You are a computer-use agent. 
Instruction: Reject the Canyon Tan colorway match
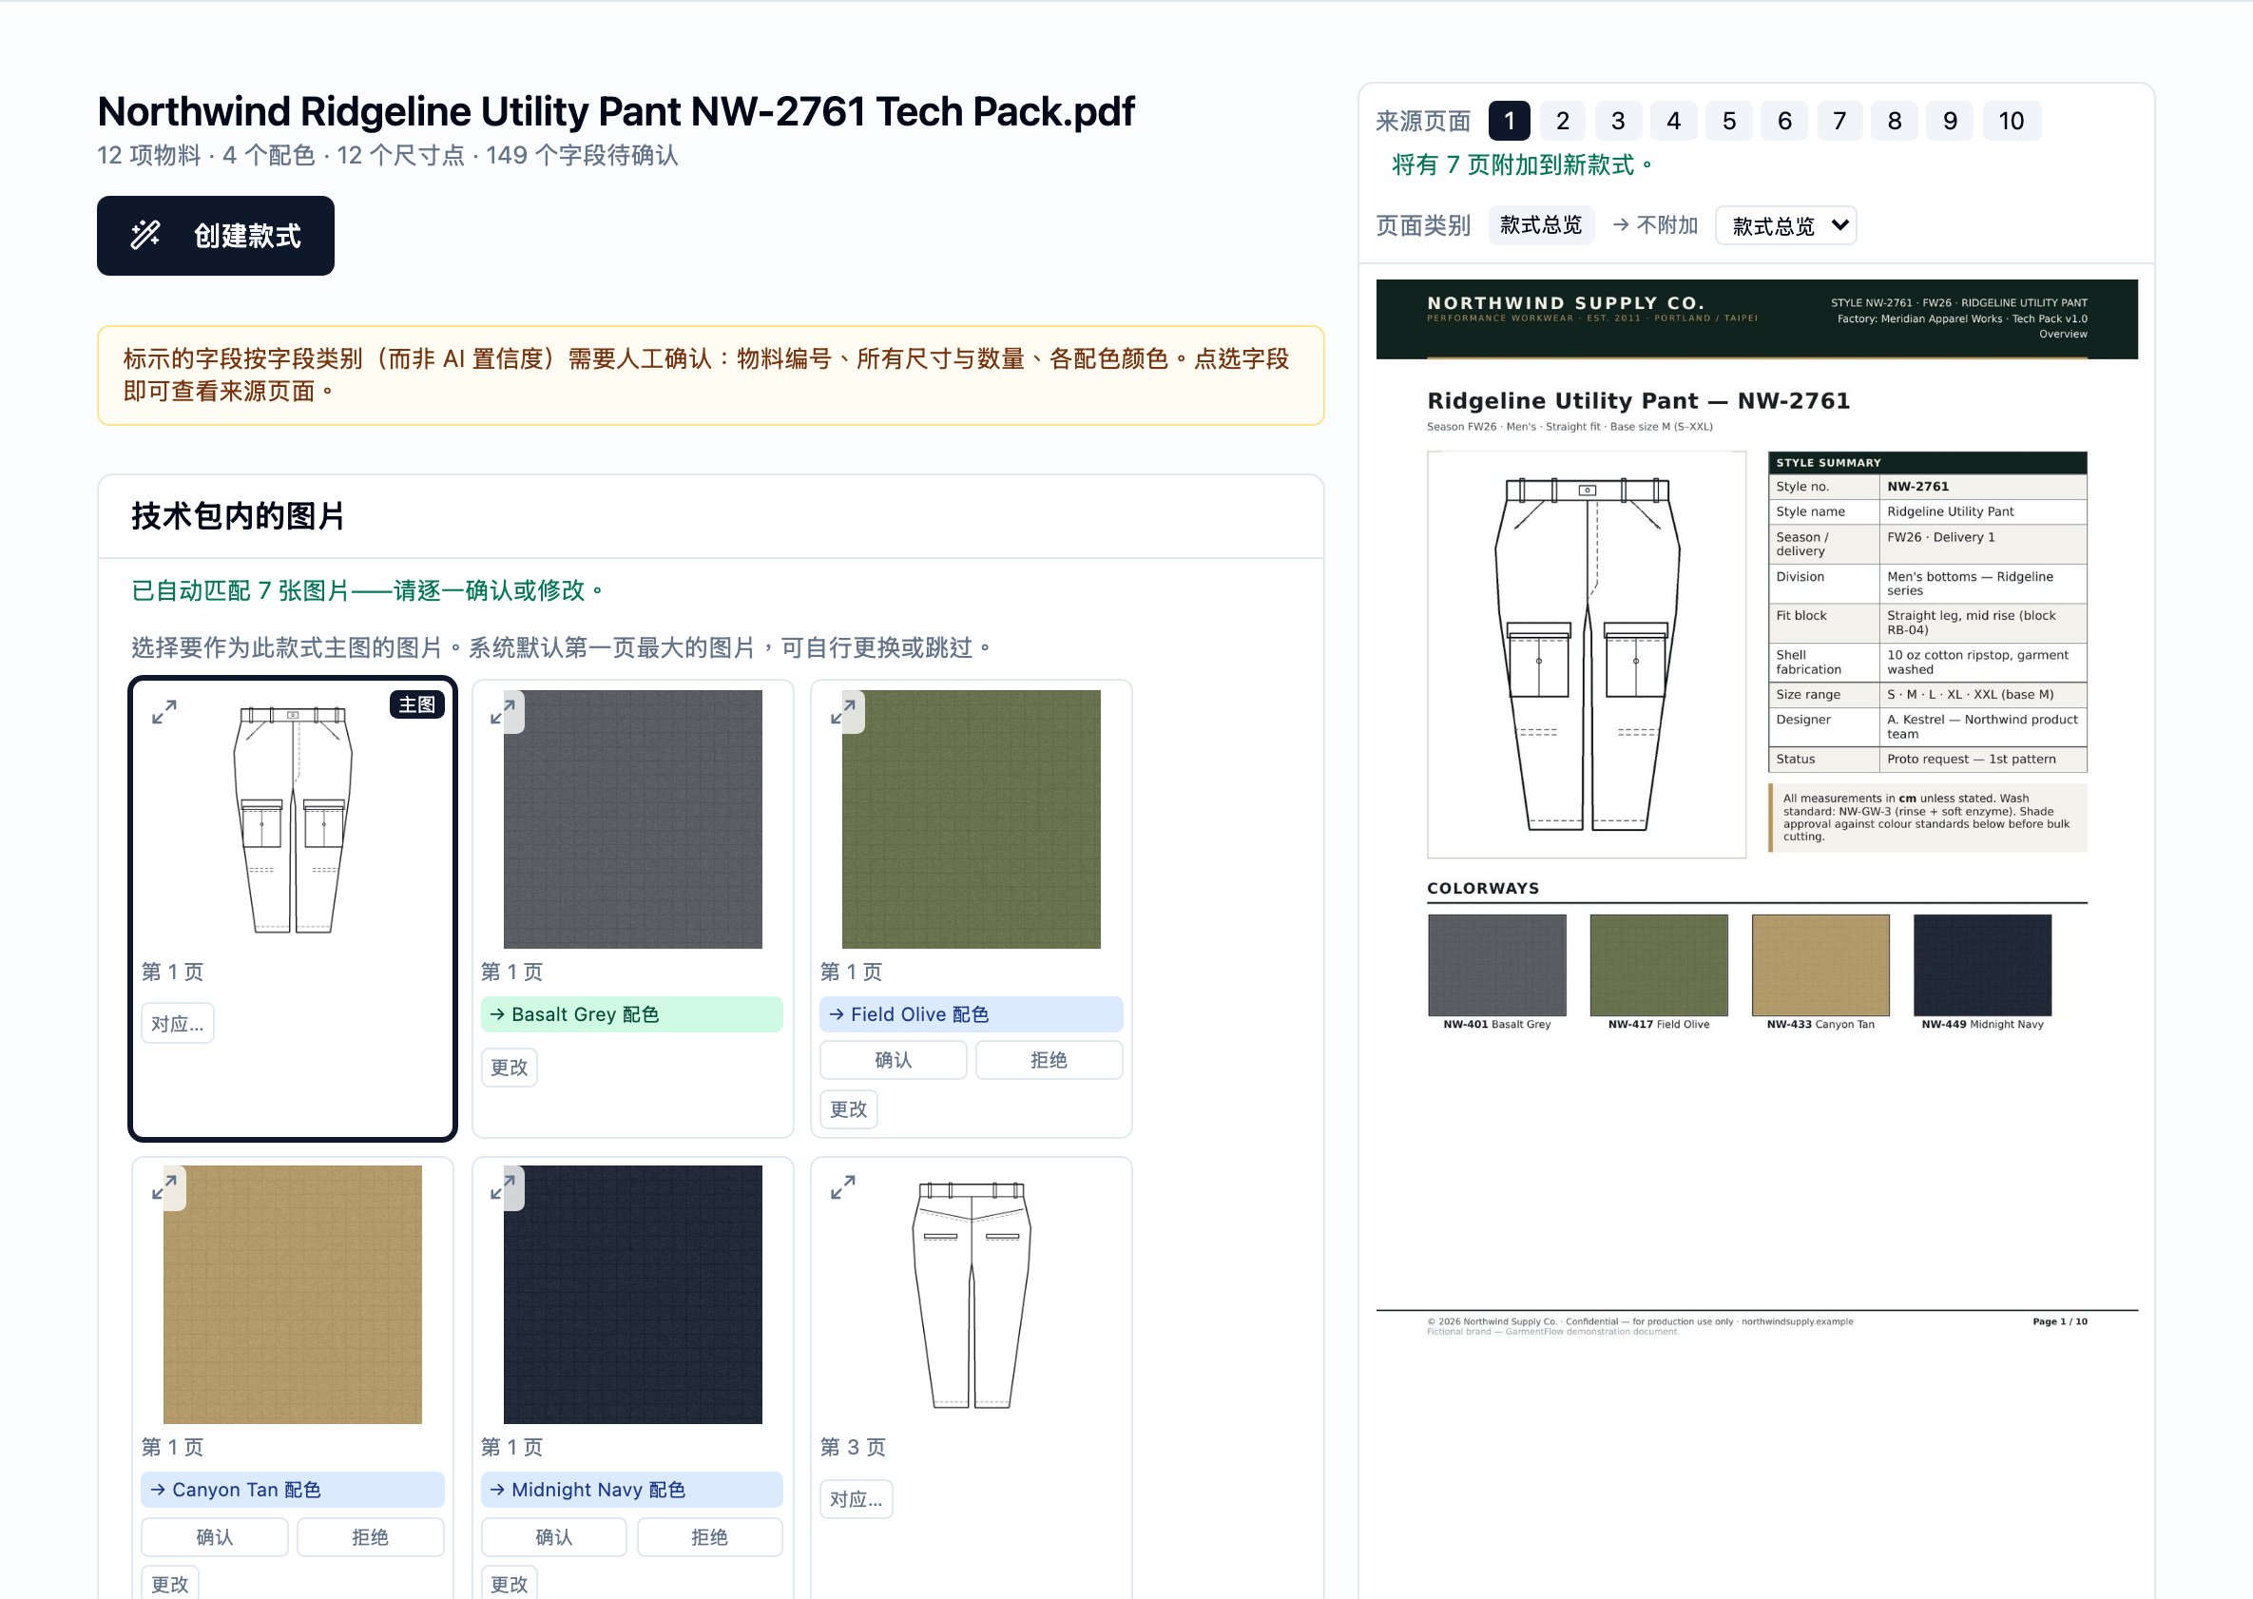pyautogui.click(x=370, y=1537)
